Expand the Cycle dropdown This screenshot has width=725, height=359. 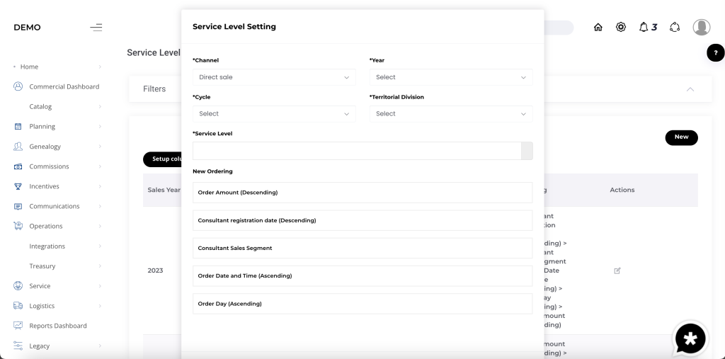point(274,114)
